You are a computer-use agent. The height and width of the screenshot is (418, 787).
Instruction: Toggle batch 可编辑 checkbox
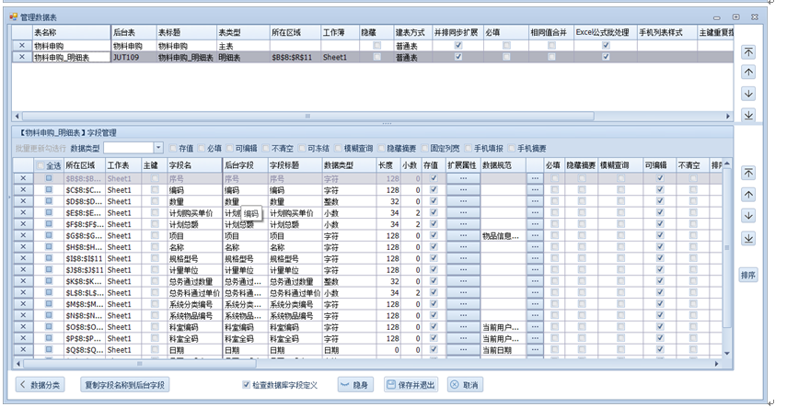click(230, 148)
